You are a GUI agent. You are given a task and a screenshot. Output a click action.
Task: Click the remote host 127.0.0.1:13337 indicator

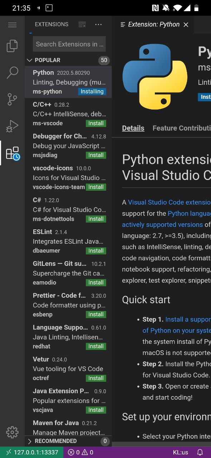pos(32,452)
